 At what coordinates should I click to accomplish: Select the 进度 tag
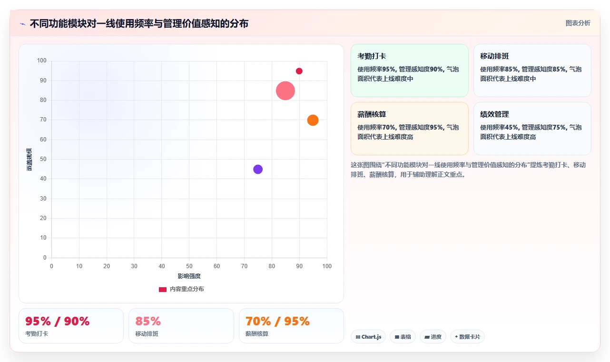[433, 337]
